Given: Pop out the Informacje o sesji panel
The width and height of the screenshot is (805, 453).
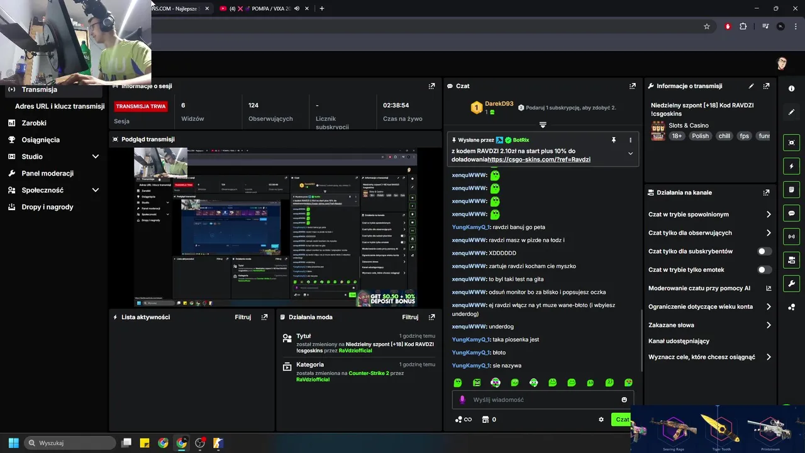Looking at the screenshot, I should [x=431, y=86].
